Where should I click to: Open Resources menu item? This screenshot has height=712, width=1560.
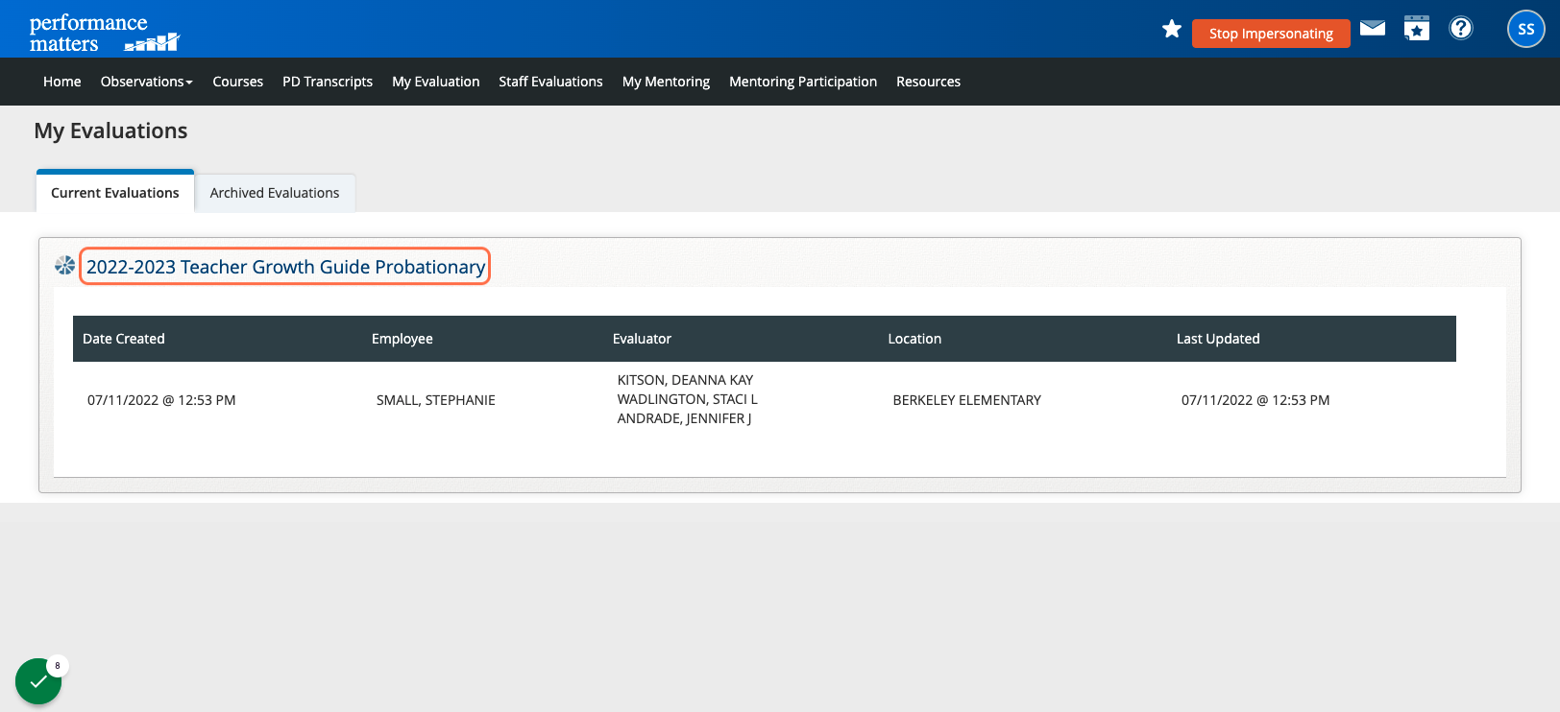click(929, 82)
